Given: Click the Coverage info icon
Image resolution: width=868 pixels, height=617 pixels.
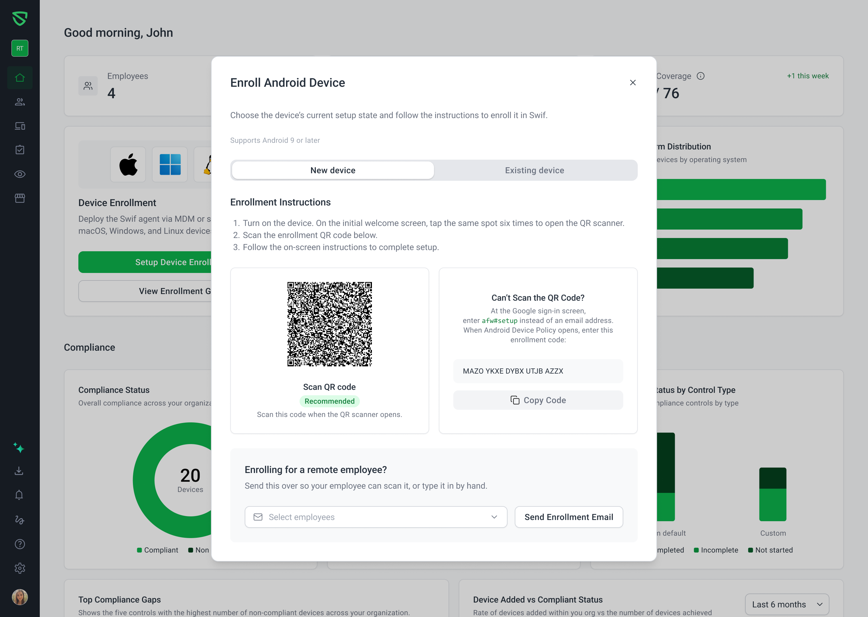Looking at the screenshot, I should 700,76.
